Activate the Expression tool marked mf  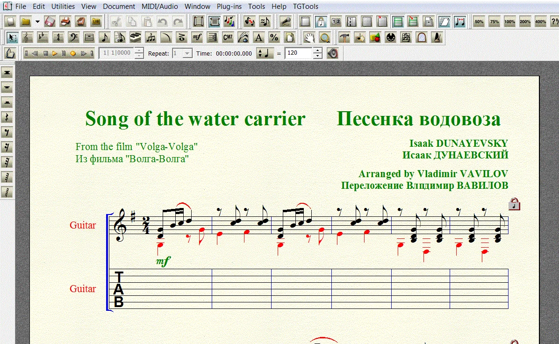pos(197,37)
